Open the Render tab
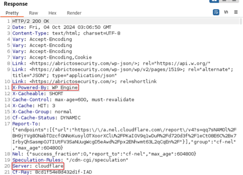Viewport: 243px width, 175px height. tap(74, 13)
